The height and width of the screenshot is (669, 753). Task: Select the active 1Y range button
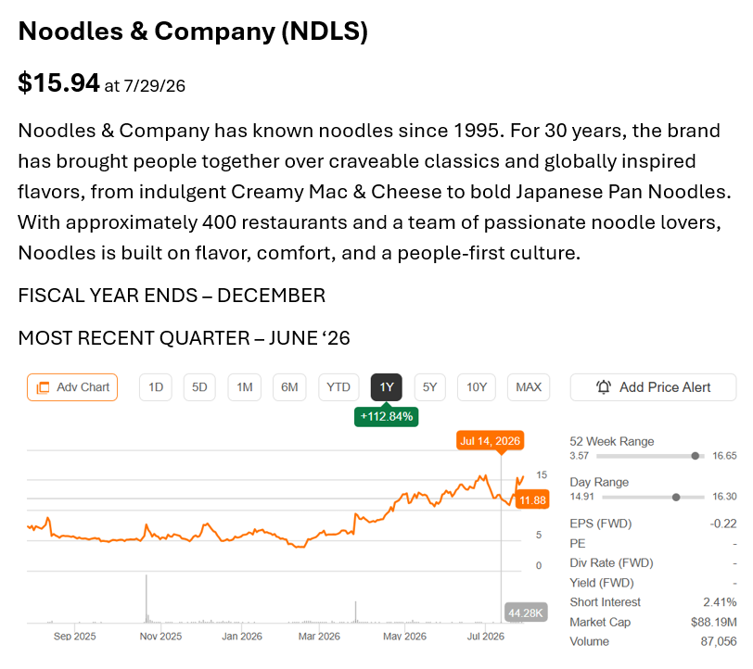point(387,387)
